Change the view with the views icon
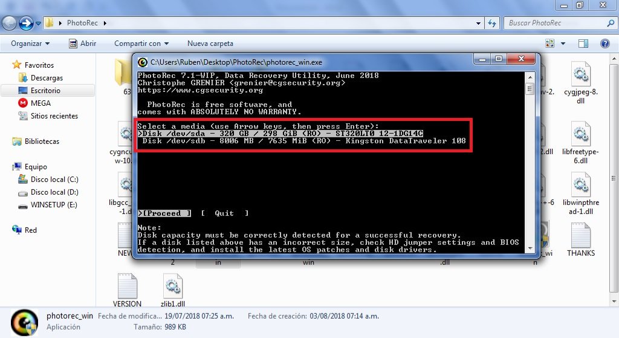Screen dimensions: 619x338 point(549,44)
